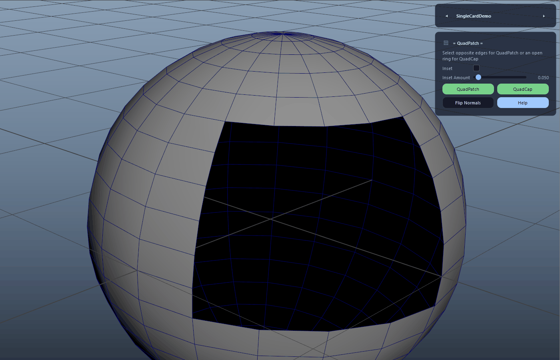Screen dimensions: 560x360
Task: Click the 0.050 inset amount value
Action: pos(543,78)
